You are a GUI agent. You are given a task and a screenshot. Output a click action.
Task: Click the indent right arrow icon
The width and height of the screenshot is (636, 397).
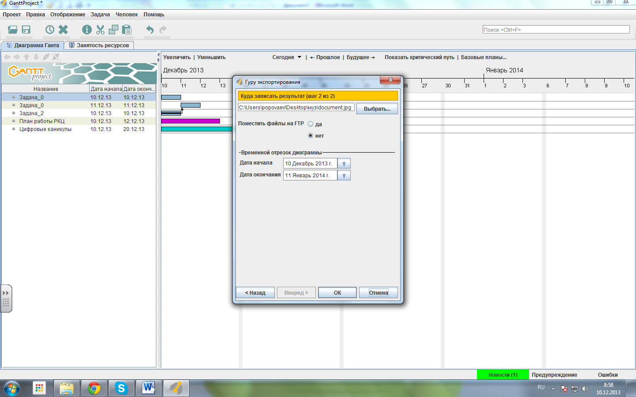[17, 57]
